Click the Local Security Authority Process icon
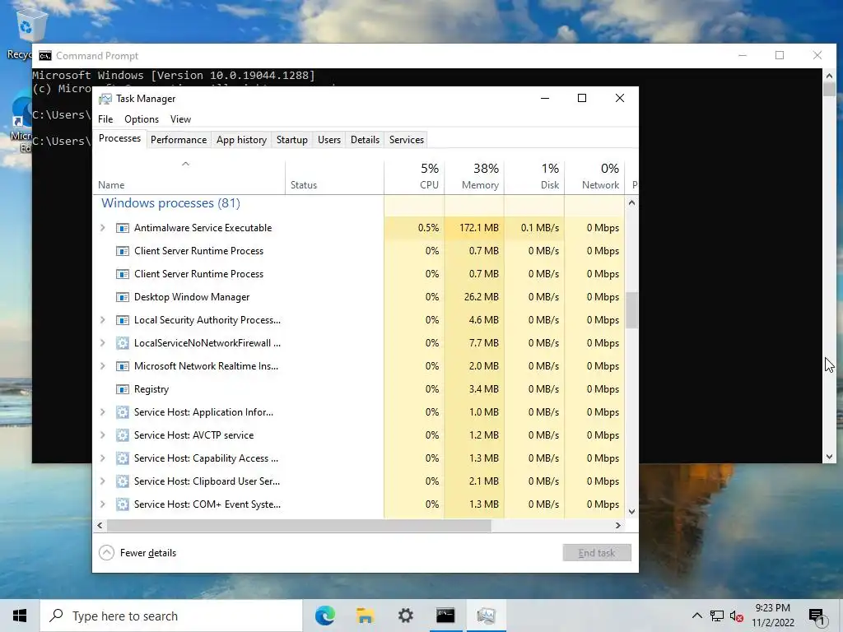 123,320
